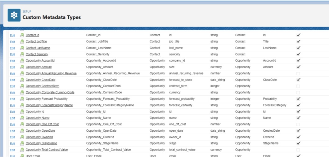Open the Opportunity Corporate CurrencyCode link
The image size is (329, 157).
(50, 92)
